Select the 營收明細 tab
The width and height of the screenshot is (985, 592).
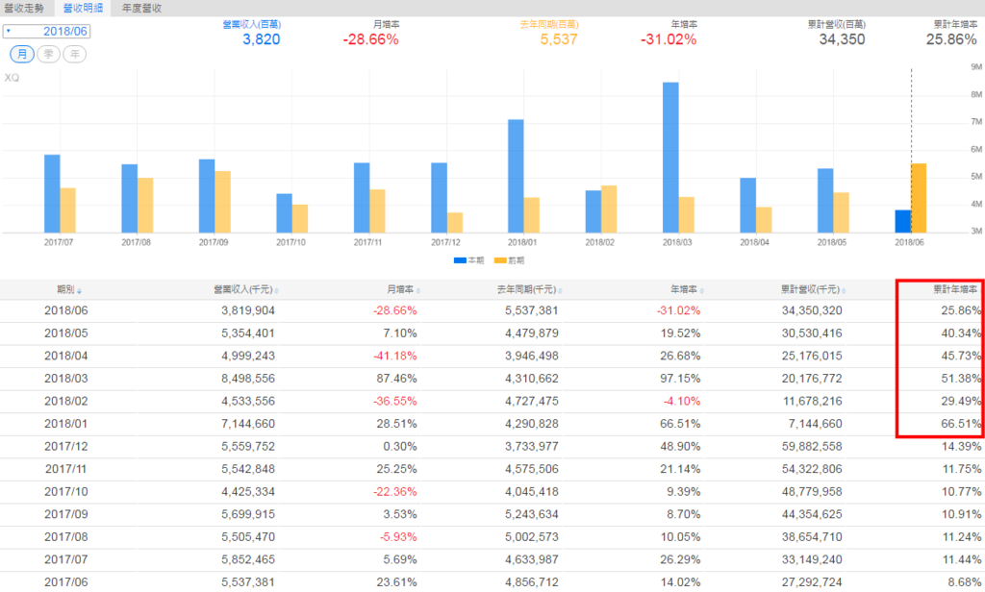tap(83, 8)
